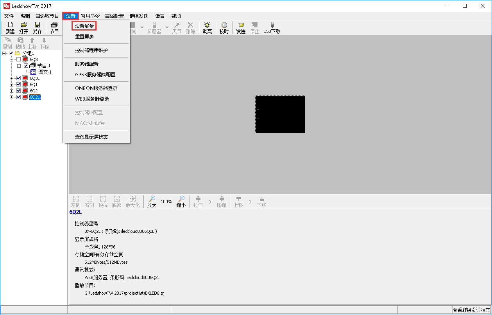Image resolution: width=492 pixels, height=315 pixels.
Task: Choose 查询显示屏状态 menu entry
Action: tap(91, 137)
